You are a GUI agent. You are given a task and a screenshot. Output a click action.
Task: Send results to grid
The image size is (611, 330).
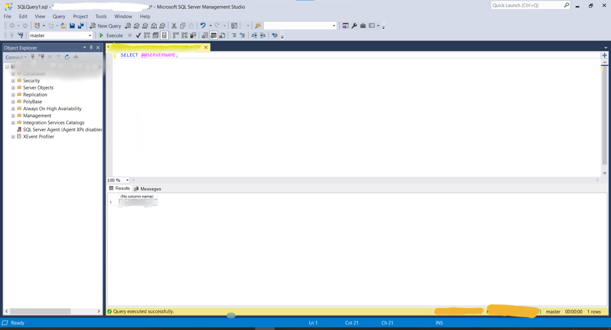tap(214, 35)
